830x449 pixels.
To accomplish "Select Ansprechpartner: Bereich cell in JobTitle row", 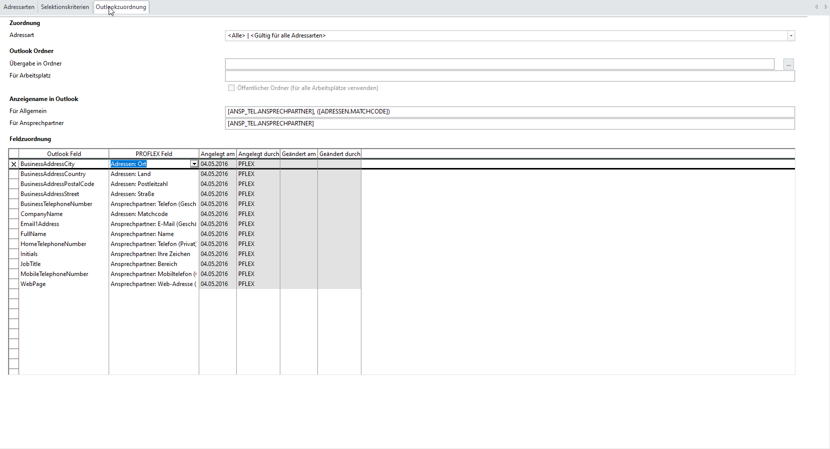I will click(153, 264).
